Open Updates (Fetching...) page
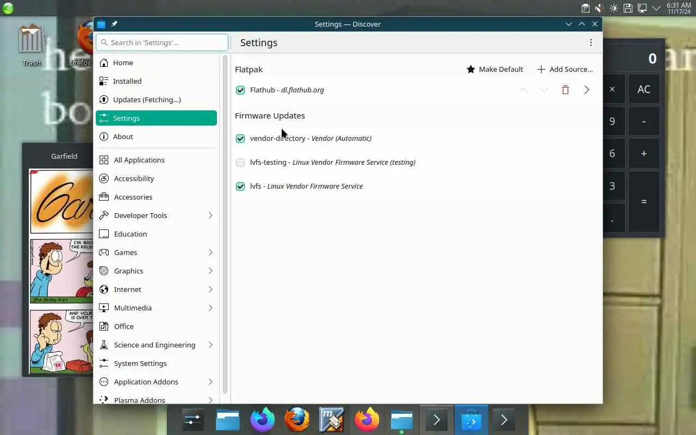 [x=156, y=100]
